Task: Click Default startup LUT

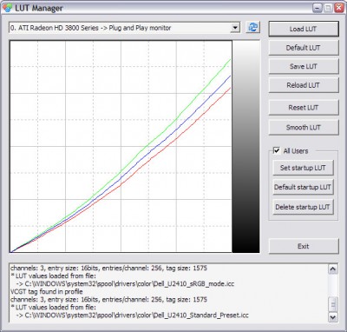Action: pos(303,187)
